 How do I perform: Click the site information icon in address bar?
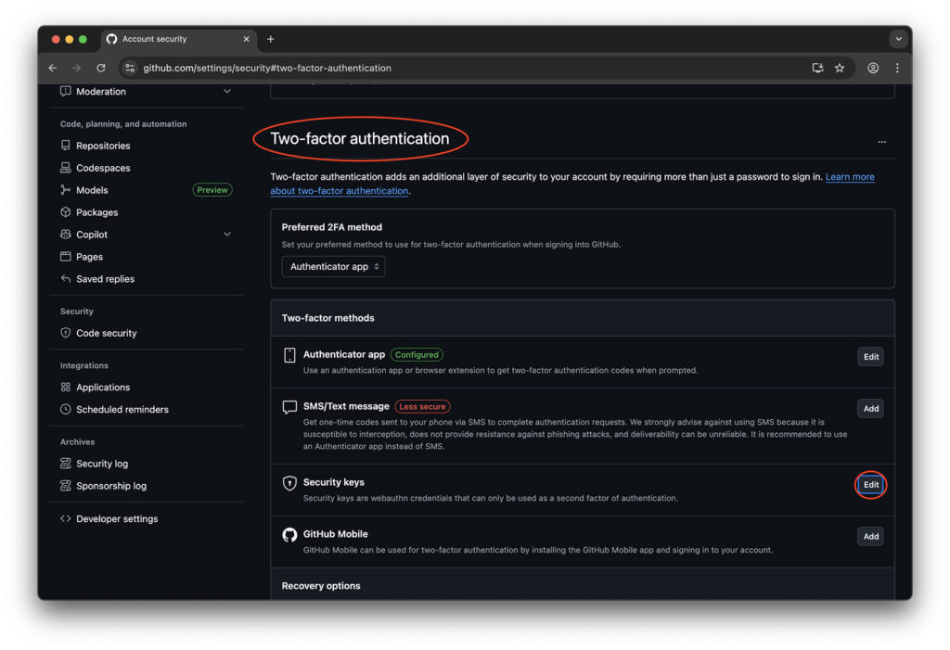pos(130,68)
